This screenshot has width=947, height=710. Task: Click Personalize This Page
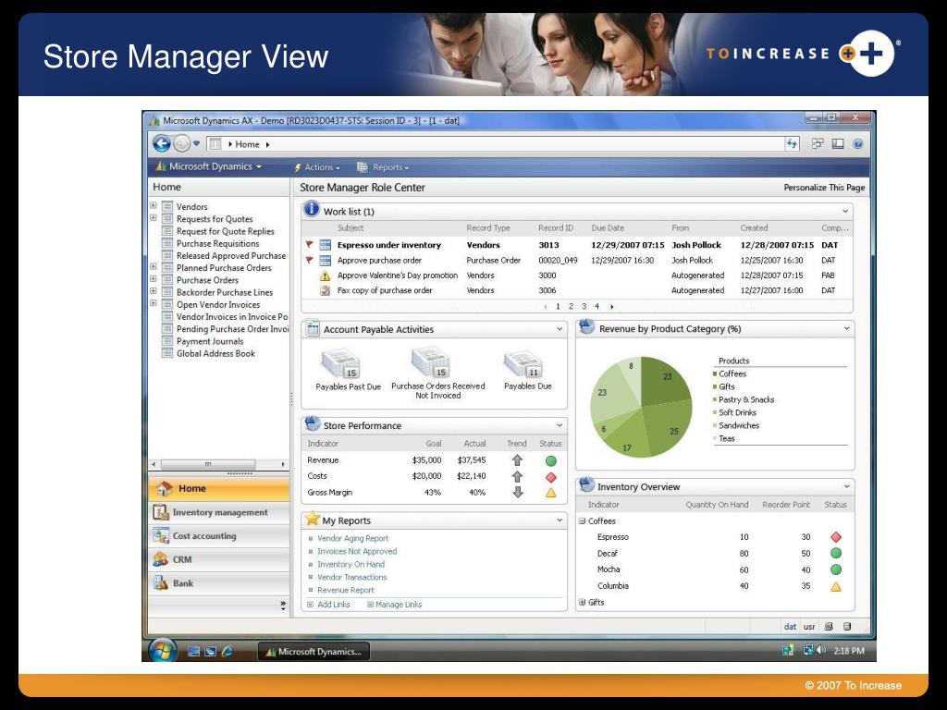824,188
